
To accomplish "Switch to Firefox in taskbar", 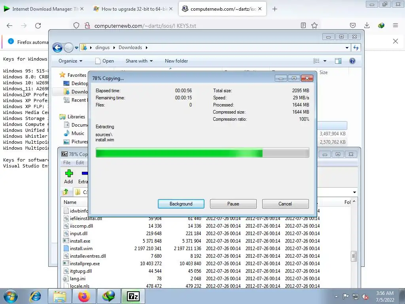I will [x=84, y=296].
